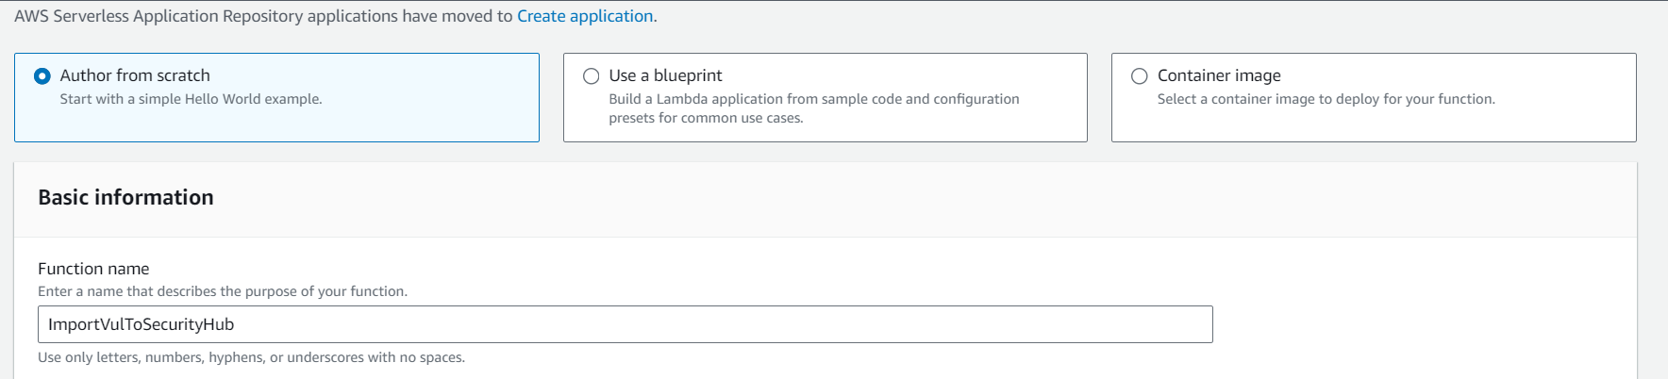The width and height of the screenshot is (1668, 379).
Task: Click the Container image title text
Action: coord(1219,75)
